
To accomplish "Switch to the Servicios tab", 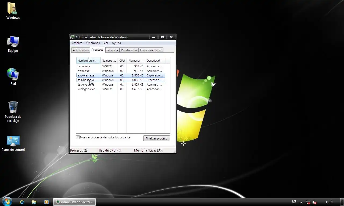I will [112, 50].
